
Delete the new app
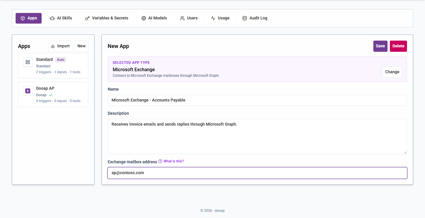(x=398, y=46)
